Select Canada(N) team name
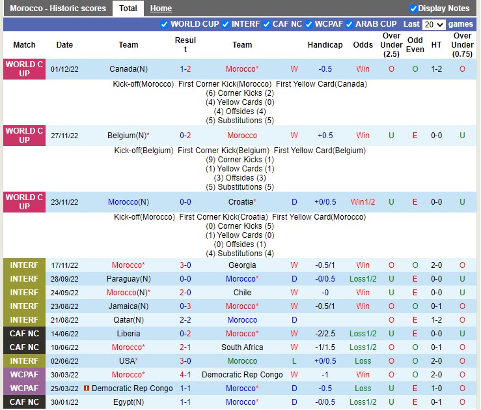The width and height of the screenshot is (481, 410). [x=128, y=69]
